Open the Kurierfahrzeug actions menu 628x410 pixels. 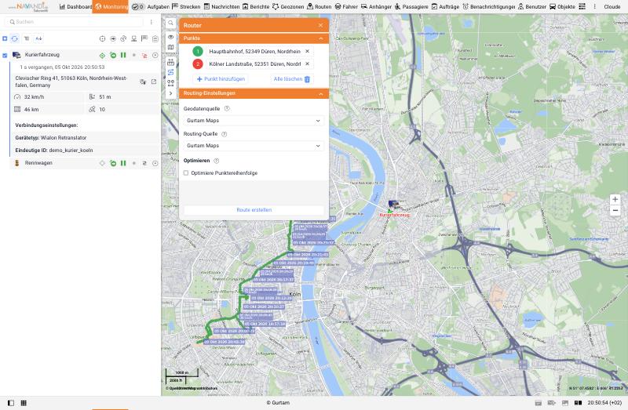(155, 55)
